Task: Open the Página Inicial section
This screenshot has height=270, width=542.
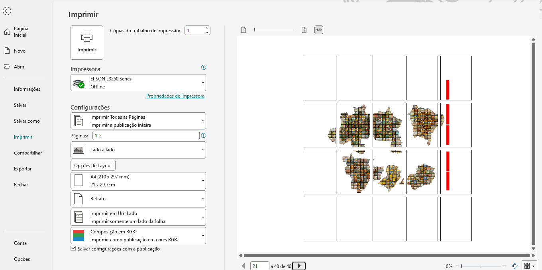Action: pos(21,32)
